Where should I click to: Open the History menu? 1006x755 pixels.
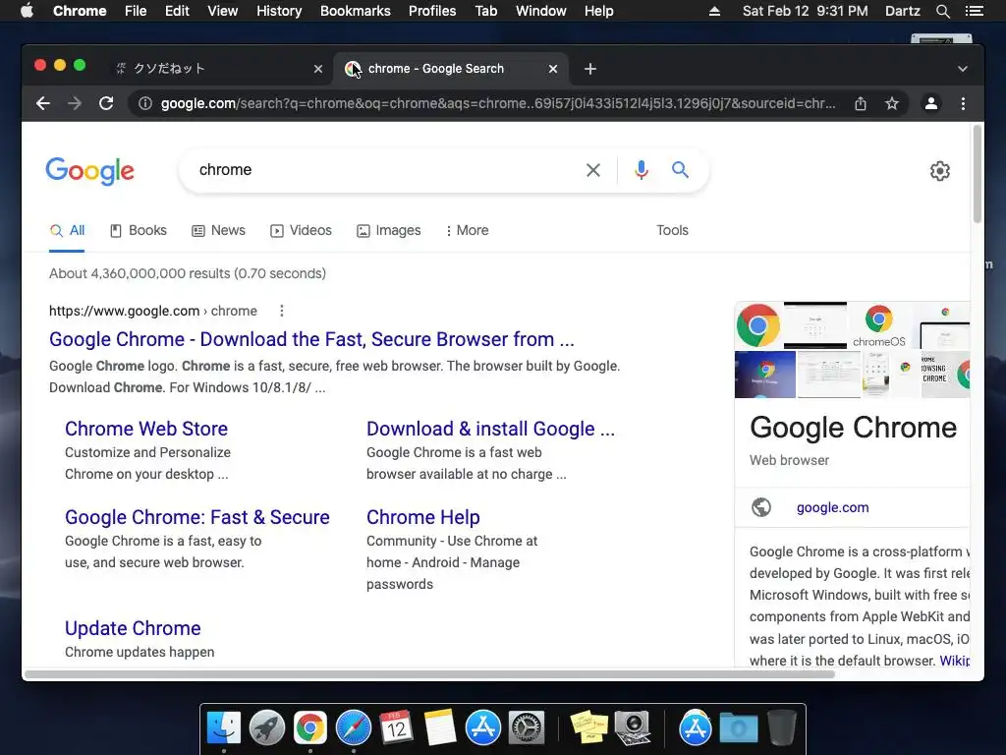point(279,11)
